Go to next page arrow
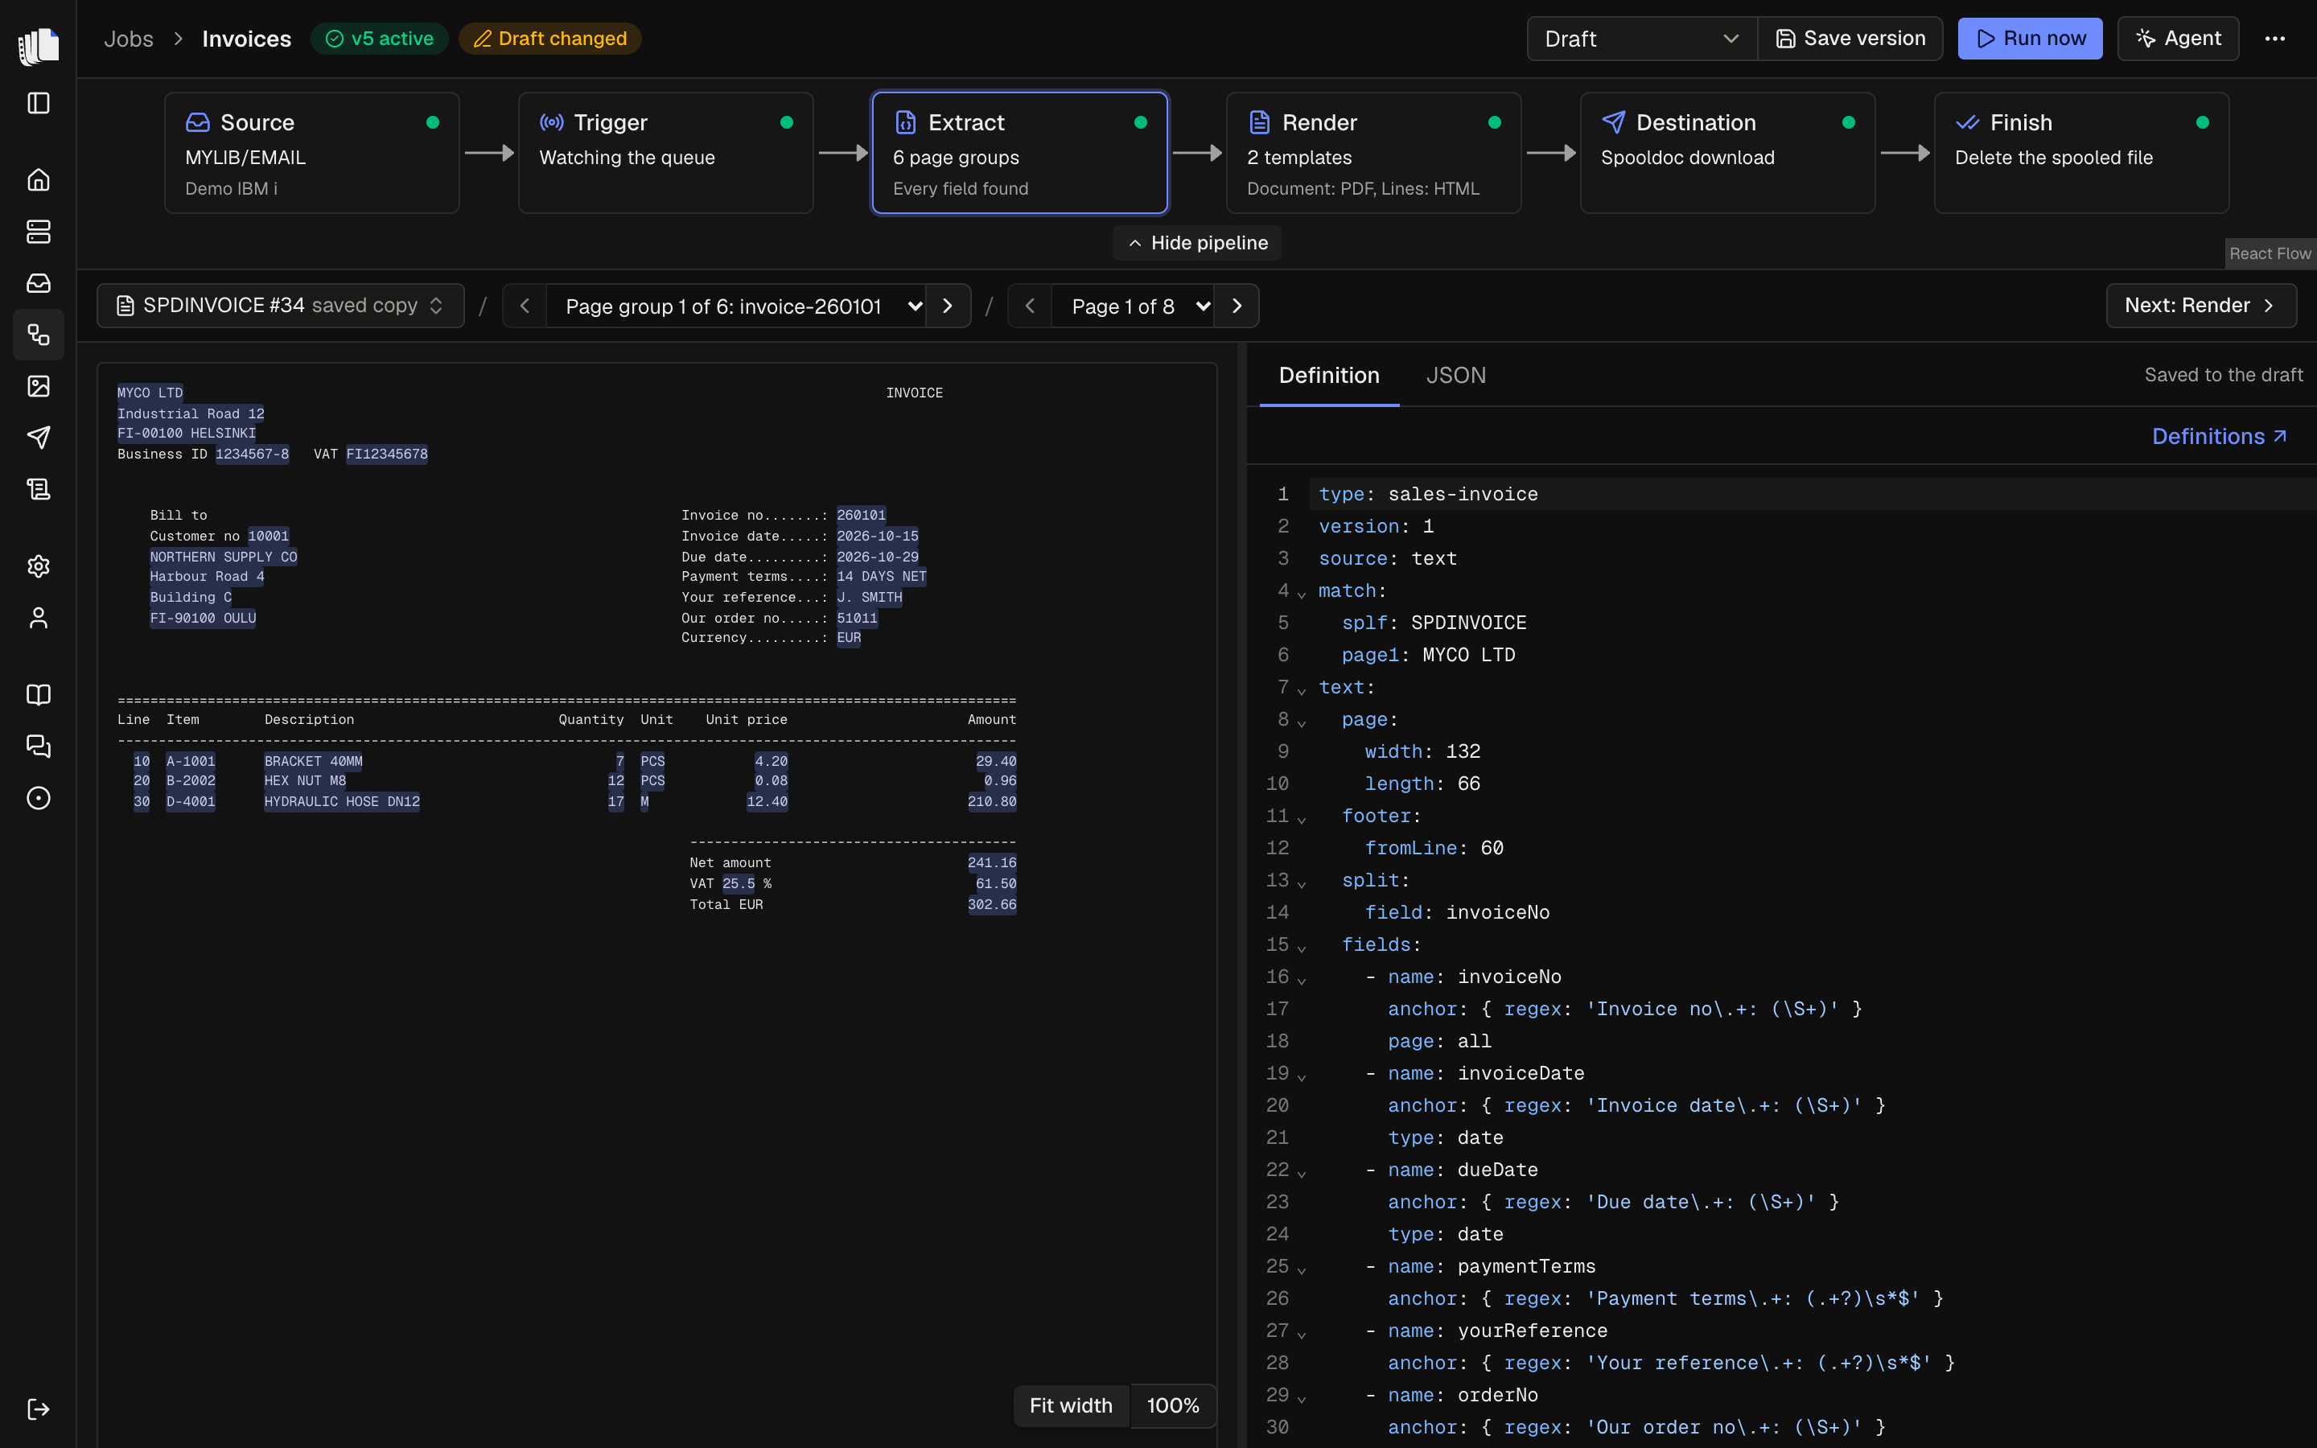2317x1448 pixels. click(1237, 306)
